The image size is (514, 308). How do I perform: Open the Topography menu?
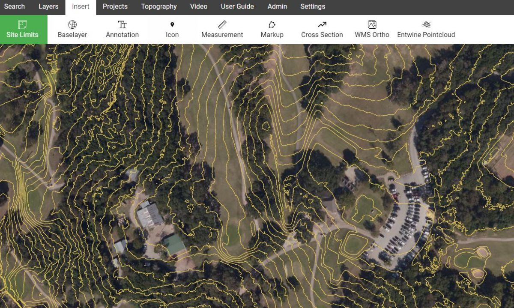tap(158, 6)
